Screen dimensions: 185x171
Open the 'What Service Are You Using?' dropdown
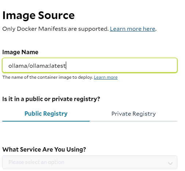tap(90, 162)
